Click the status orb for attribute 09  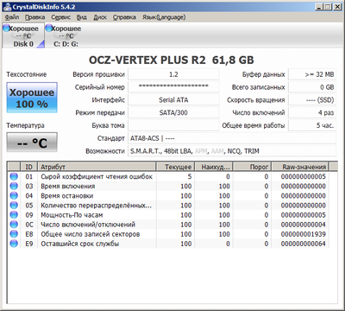tap(14, 215)
